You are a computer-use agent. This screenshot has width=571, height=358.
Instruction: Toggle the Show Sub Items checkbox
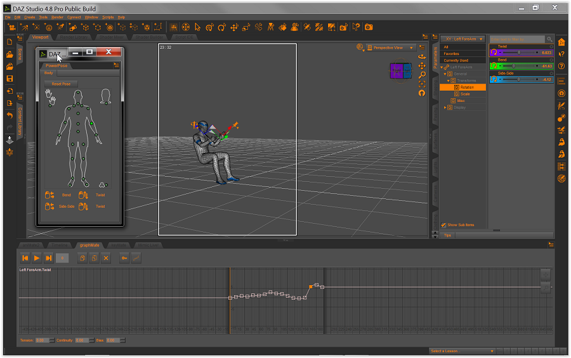(x=443, y=225)
